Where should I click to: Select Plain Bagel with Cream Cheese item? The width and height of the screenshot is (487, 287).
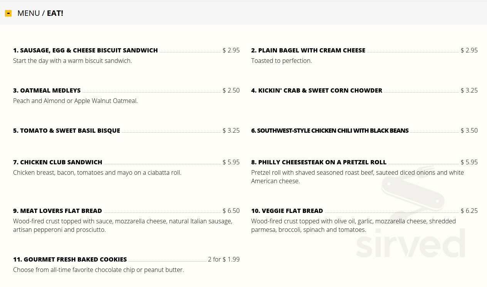308,50
